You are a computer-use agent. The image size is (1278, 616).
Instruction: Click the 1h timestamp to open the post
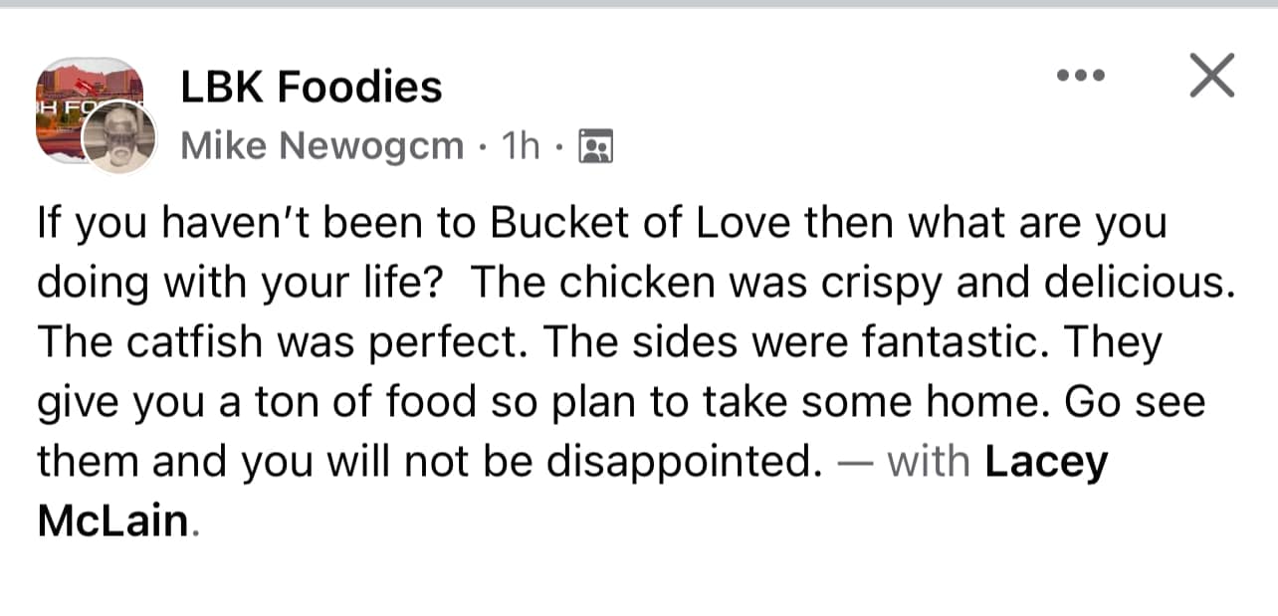tap(520, 144)
